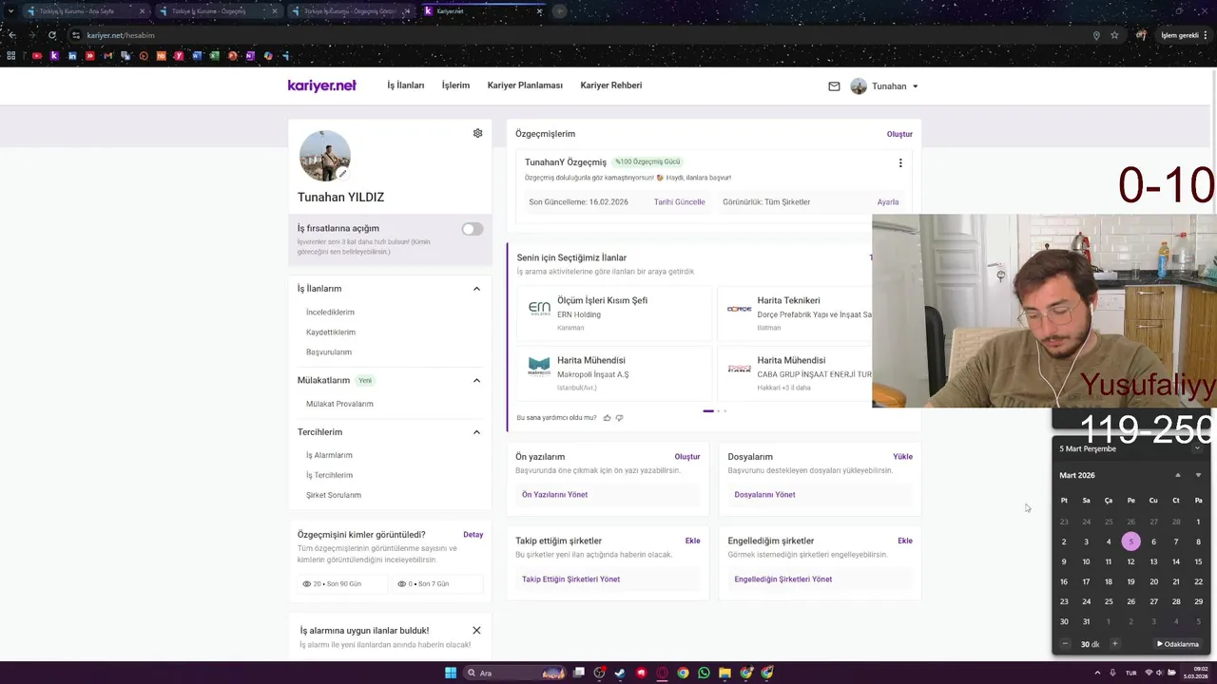
Task: Switch to Türkiye İş Kurumu - Ana Sayfa tab
Action: click(x=86, y=11)
